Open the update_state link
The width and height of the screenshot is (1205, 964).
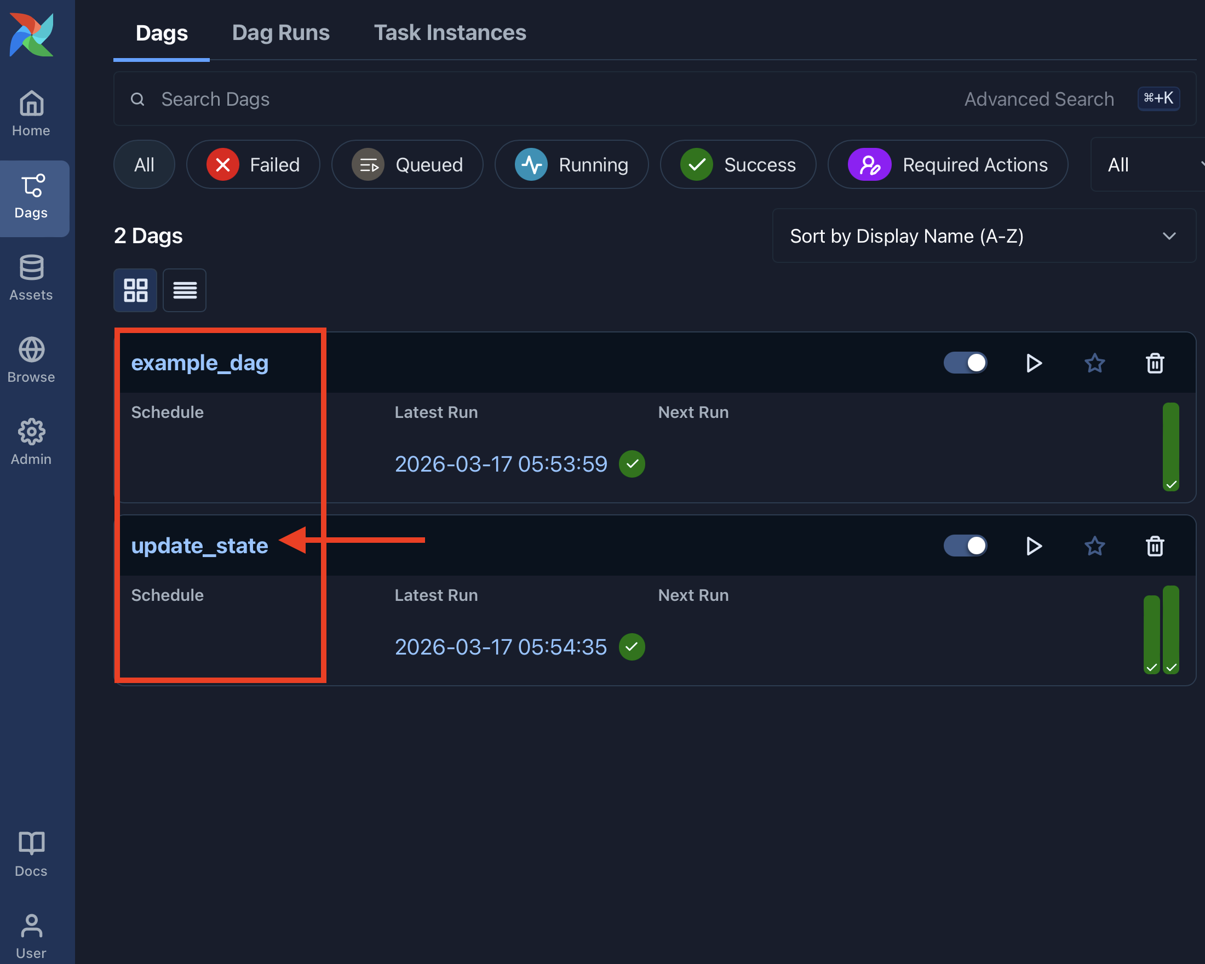tap(199, 546)
